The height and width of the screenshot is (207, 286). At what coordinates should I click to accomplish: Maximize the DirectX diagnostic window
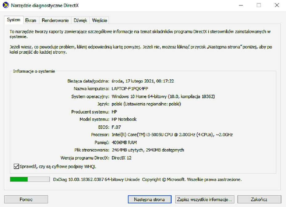(x=259, y=5)
